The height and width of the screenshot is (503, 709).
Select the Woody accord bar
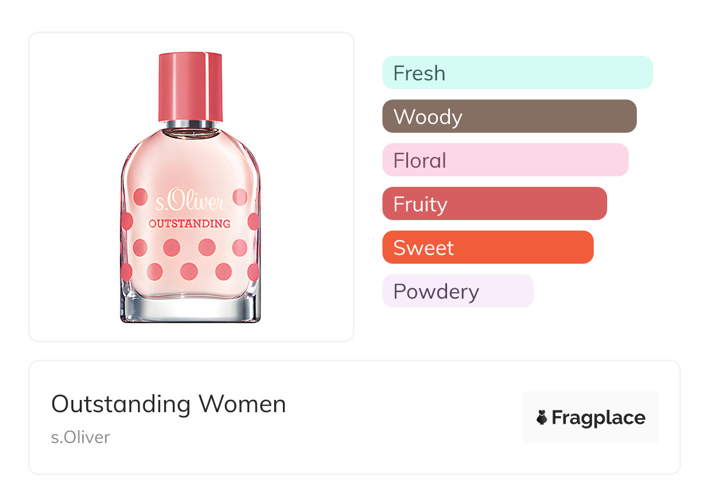pos(509,116)
